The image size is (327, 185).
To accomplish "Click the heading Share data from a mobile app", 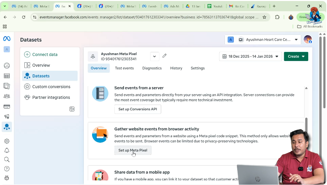I will (142, 172).
